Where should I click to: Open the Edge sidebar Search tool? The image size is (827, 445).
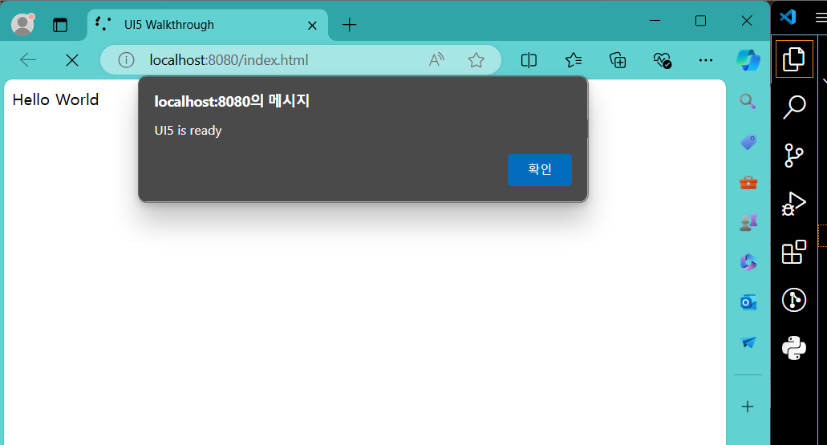(748, 101)
